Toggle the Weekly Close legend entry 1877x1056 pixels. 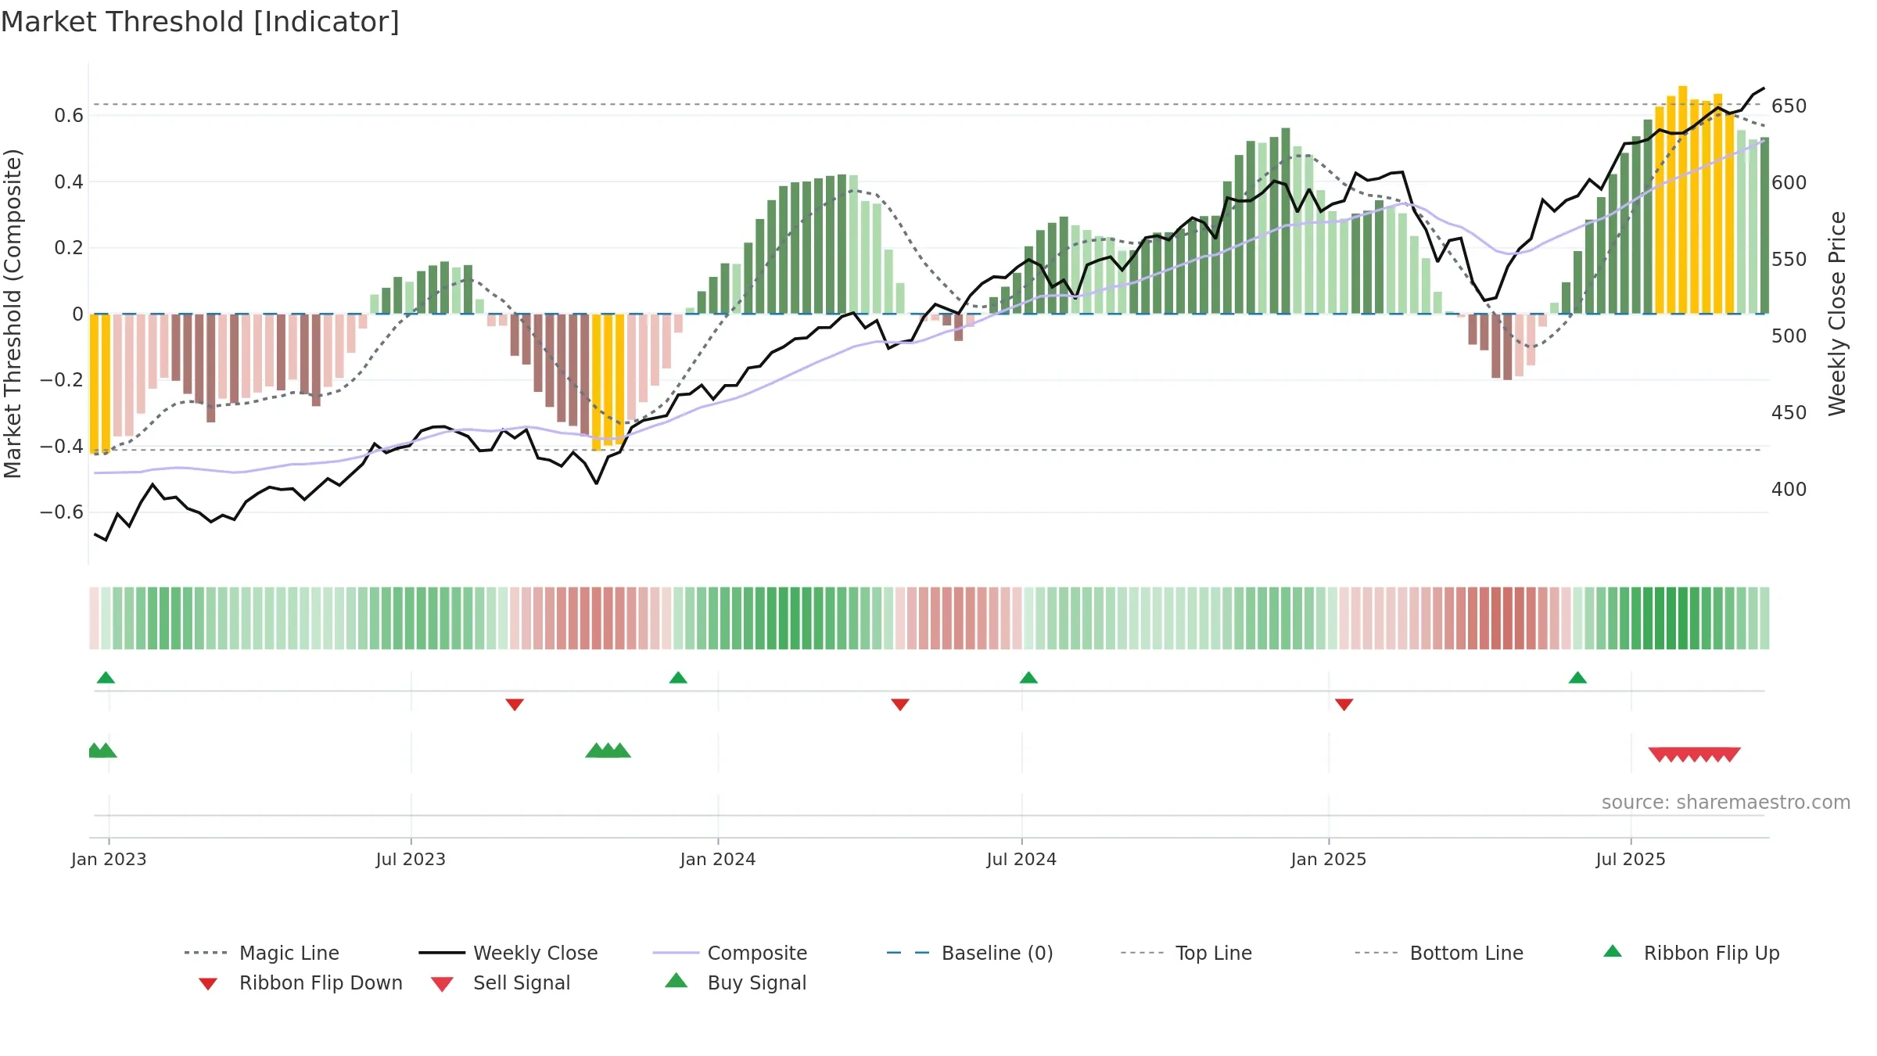point(508,953)
